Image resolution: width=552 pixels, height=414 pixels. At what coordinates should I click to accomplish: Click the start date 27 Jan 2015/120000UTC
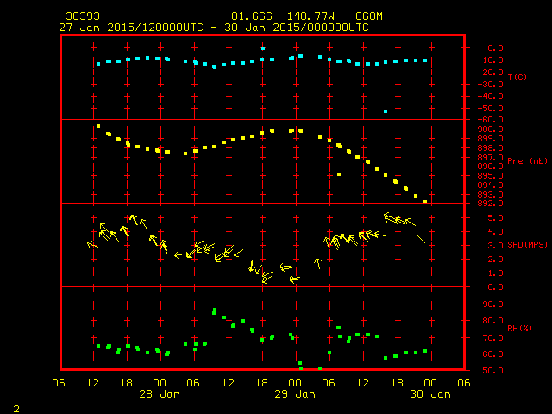[131, 27]
